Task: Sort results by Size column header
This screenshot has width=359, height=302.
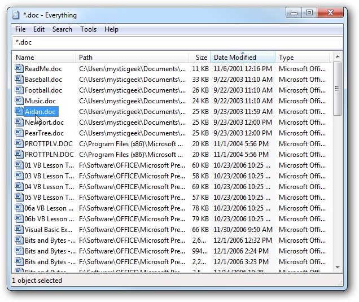Action: [200, 57]
